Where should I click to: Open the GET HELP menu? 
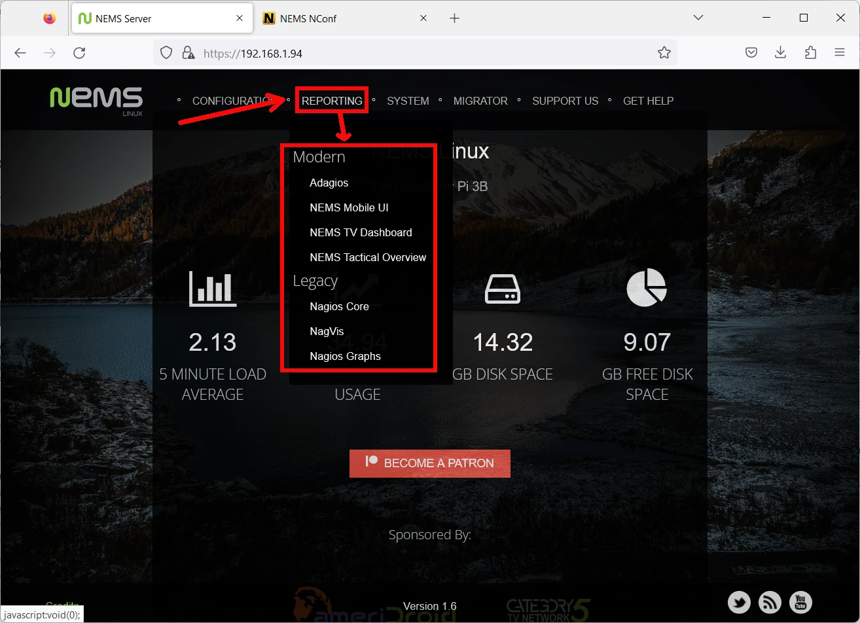[648, 101]
